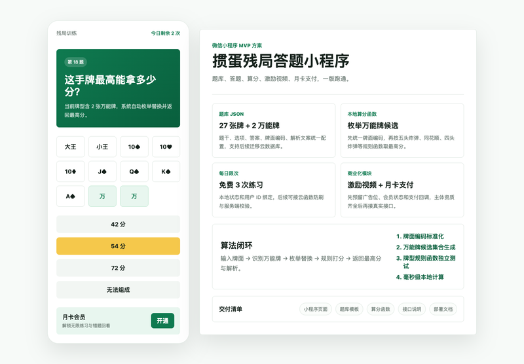The width and height of the screenshot is (524, 364).
Task: Click 解锁无限练习与错题回看 subtitle
Action: point(86,325)
